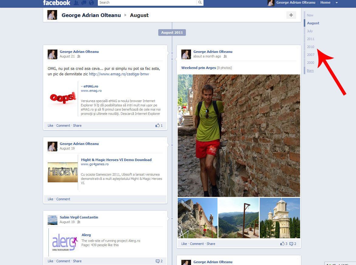Open the Weekend prin Arges album title

click(x=199, y=68)
